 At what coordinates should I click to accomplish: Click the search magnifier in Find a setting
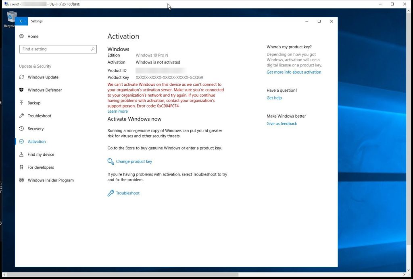coord(93,49)
